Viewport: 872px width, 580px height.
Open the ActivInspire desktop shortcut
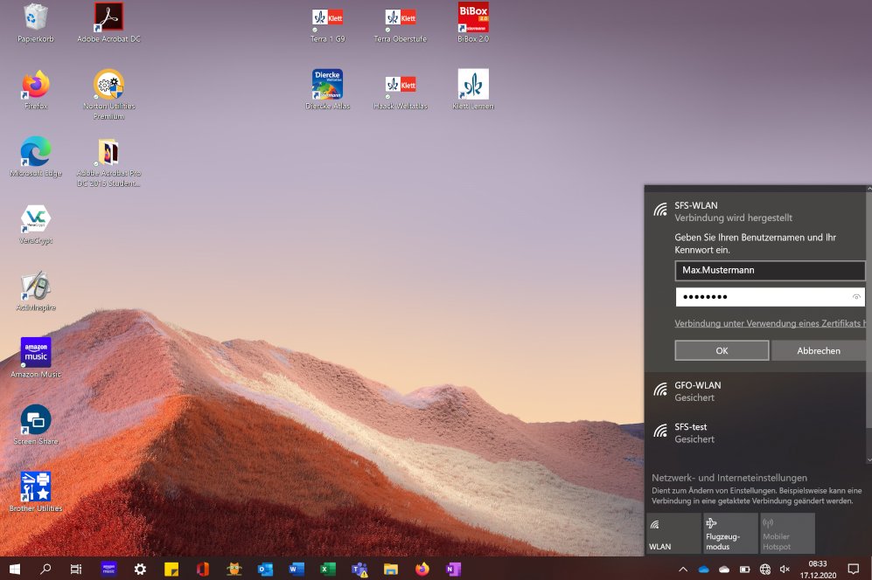coord(36,287)
